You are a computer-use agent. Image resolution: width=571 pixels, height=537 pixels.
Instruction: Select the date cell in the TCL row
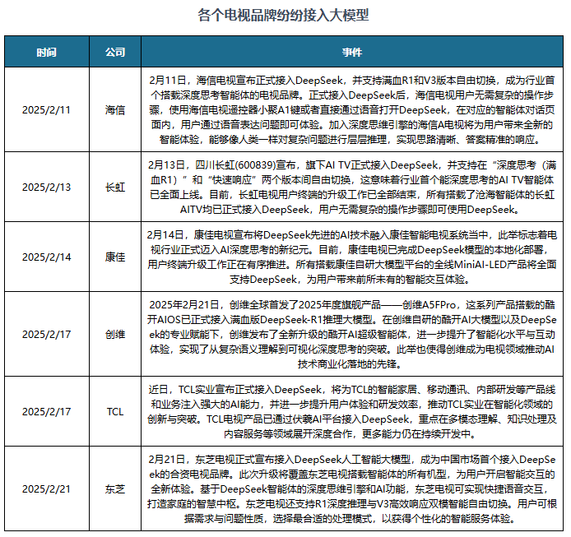tap(47, 410)
